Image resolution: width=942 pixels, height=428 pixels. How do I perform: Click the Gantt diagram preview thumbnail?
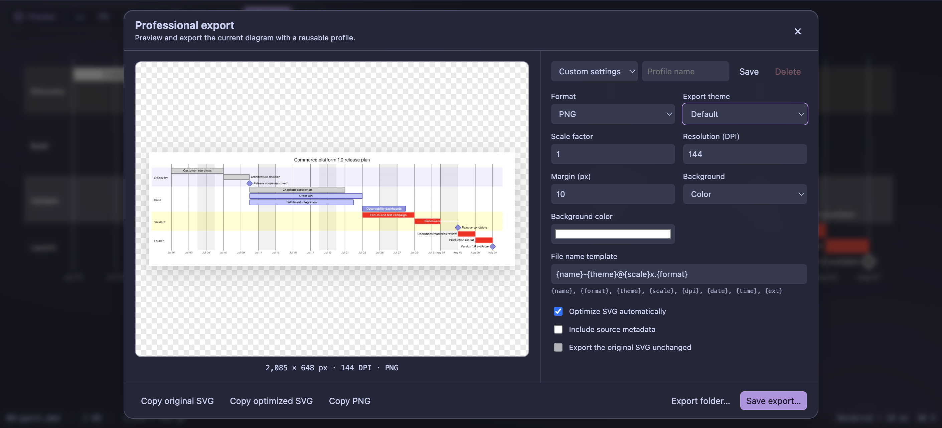coord(332,209)
